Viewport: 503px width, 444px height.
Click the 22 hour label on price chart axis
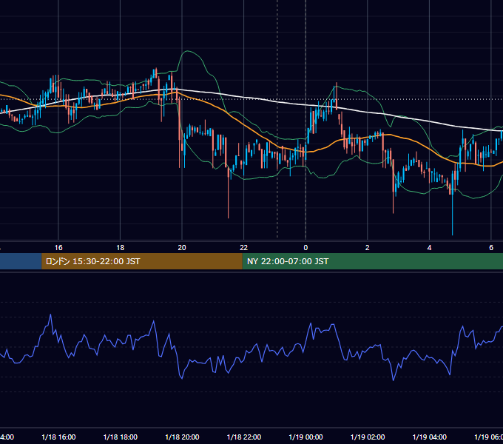(x=244, y=248)
